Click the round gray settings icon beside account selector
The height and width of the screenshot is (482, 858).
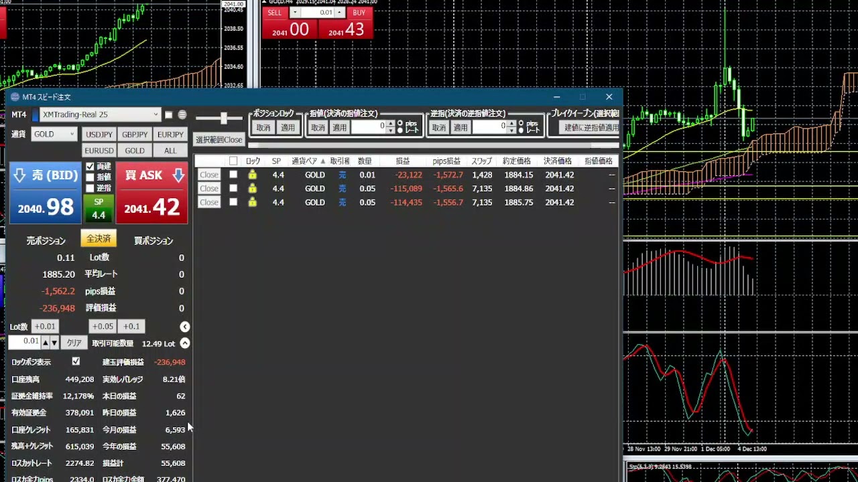182,114
